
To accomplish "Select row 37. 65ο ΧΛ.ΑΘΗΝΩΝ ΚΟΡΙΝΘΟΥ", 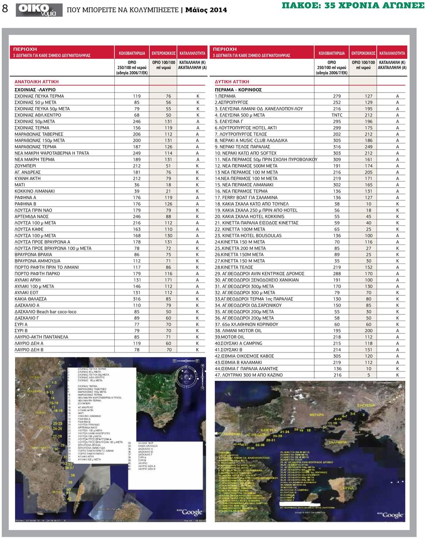I will click(x=309, y=325).
